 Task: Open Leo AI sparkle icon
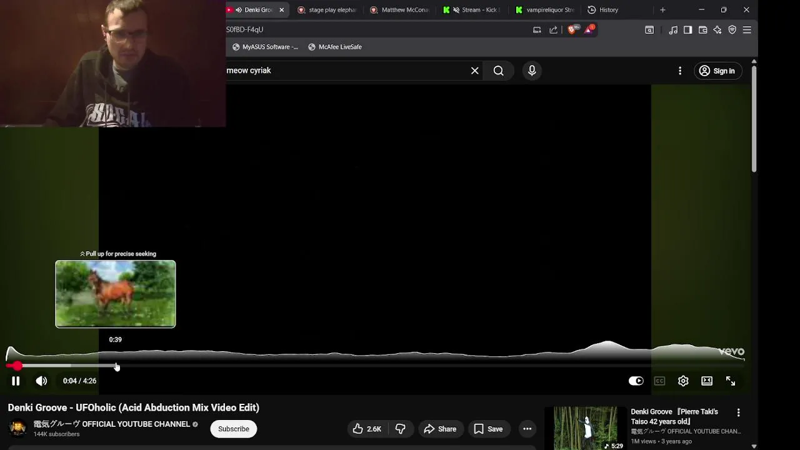pyautogui.click(x=717, y=29)
